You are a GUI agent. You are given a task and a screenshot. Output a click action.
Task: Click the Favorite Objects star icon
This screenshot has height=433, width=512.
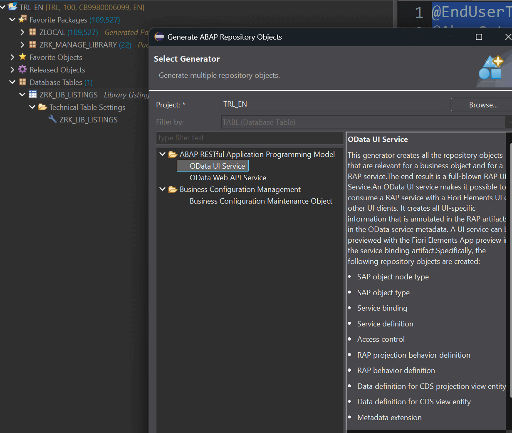pyautogui.click(x=22, y=57)
